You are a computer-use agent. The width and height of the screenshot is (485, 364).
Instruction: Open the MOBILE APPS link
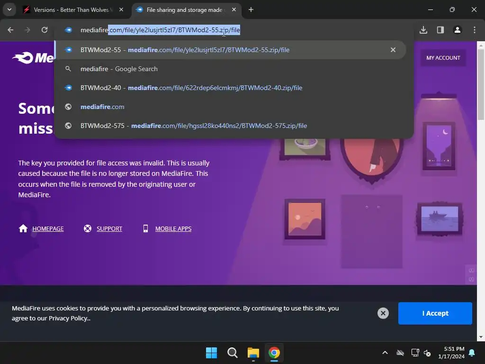tap(173, 229)
